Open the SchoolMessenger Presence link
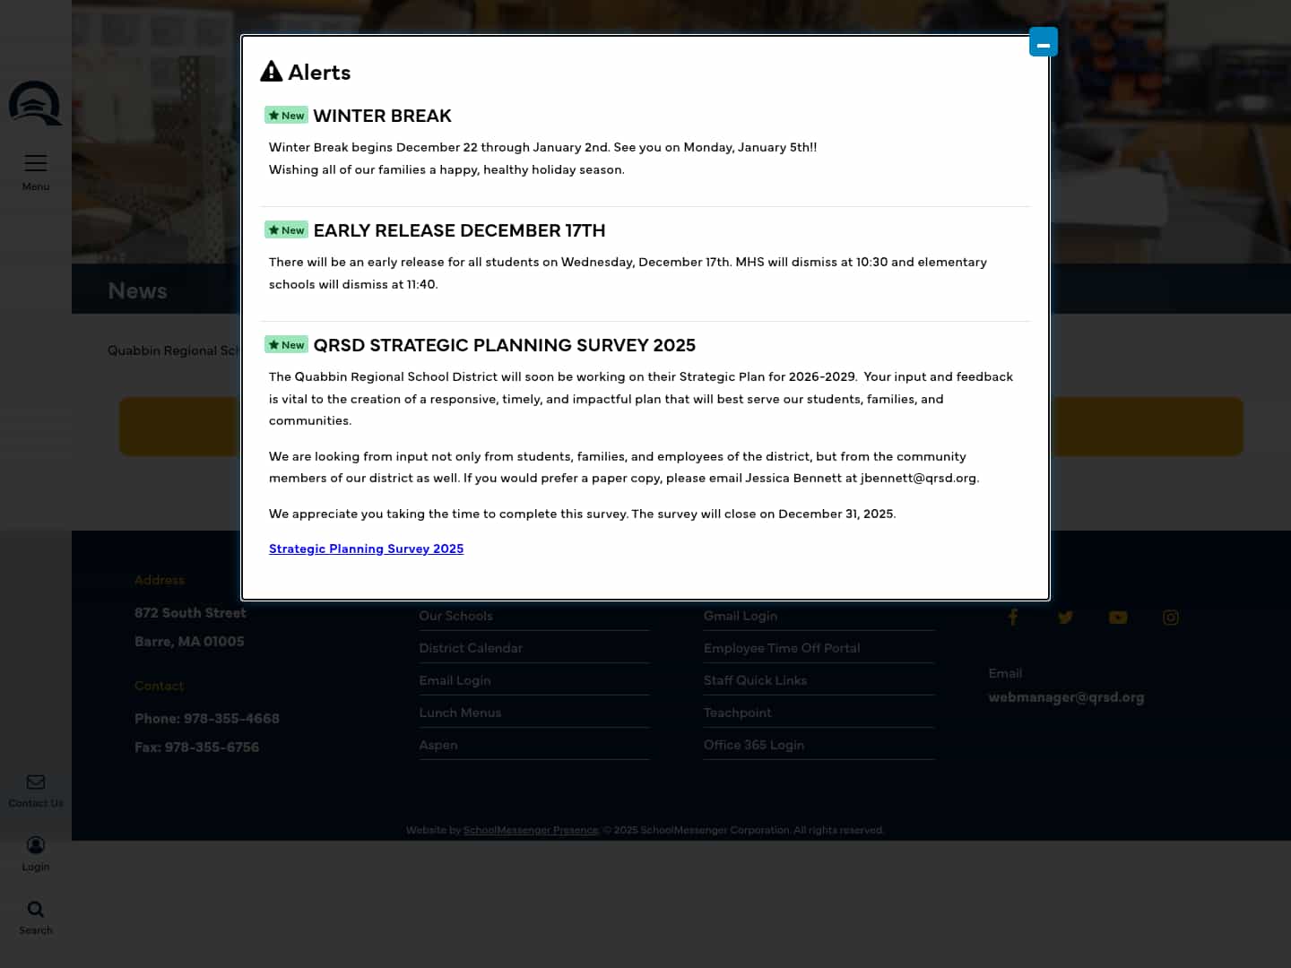 coord(530,830)
